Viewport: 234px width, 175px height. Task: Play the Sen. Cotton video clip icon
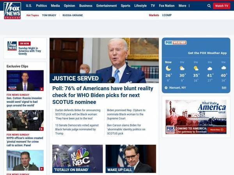pos(42,89)
